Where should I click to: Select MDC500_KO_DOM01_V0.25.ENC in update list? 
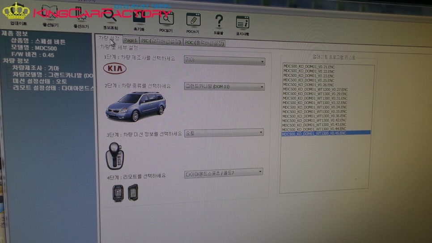[309, 80]
